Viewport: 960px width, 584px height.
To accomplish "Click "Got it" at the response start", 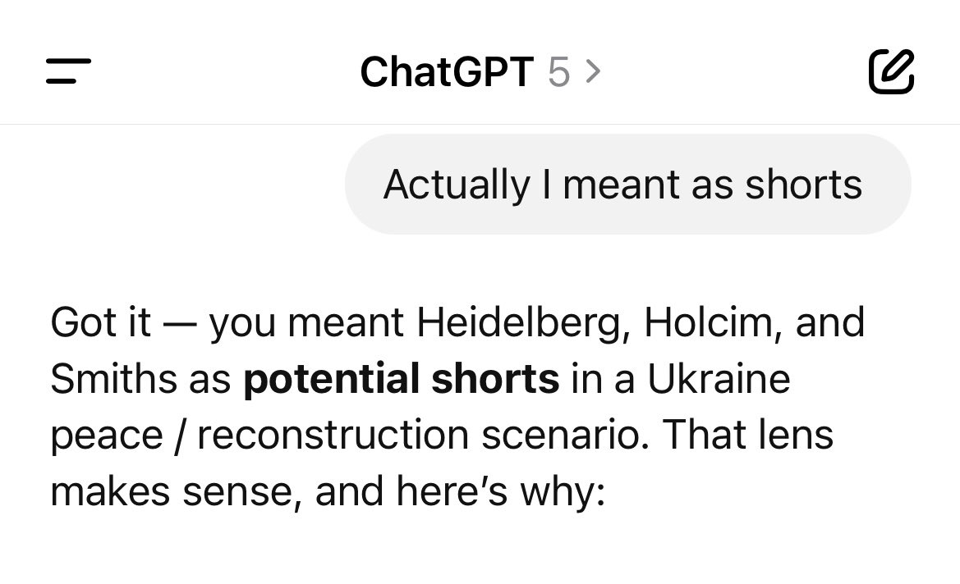I will coord(100,323).
